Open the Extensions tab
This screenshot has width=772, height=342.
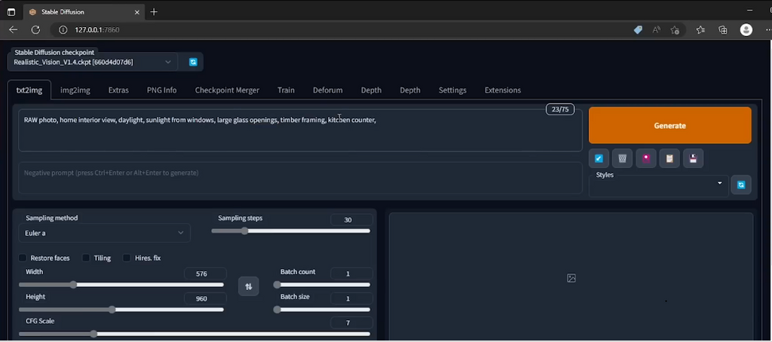[502, 90]
